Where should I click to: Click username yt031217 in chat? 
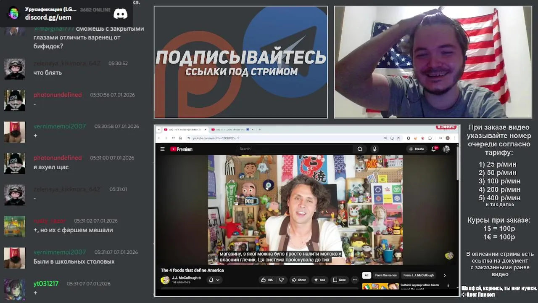46,284
